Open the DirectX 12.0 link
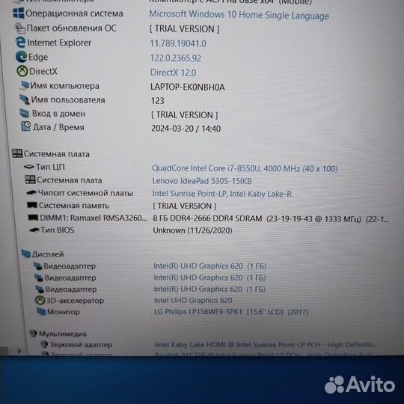Image resolution: width=404 pixels, height=404 pixels. point(173,73)
